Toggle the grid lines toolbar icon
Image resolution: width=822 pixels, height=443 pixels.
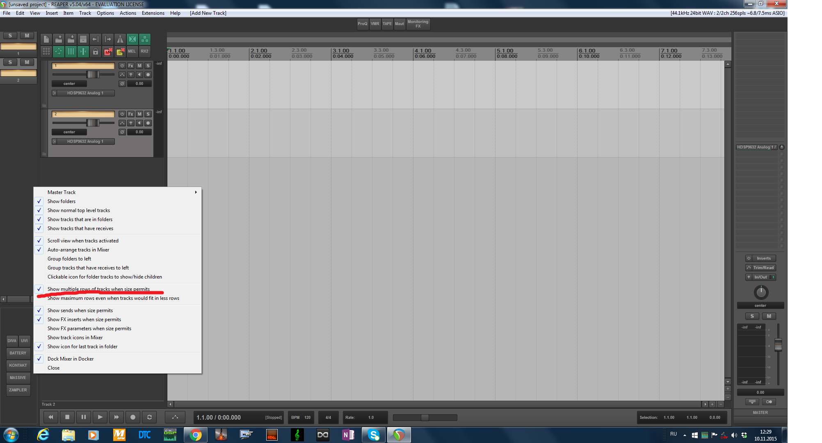point(71,52)
